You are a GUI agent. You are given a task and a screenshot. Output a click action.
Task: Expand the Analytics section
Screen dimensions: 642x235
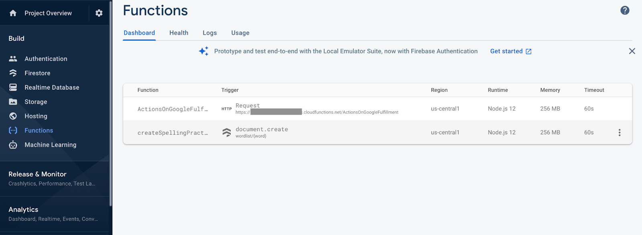coord(23,210)
